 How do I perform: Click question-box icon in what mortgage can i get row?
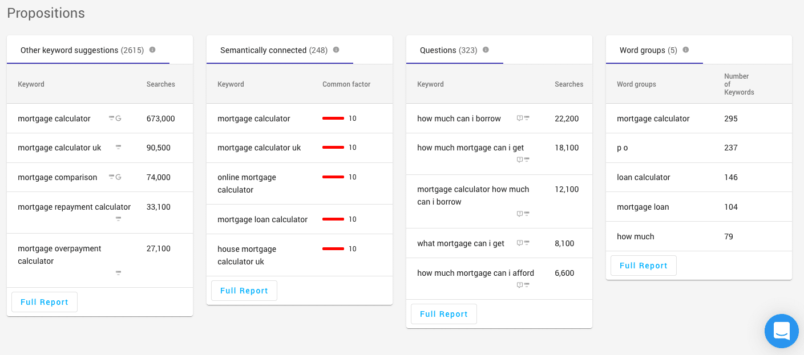[x=520, y=243]
